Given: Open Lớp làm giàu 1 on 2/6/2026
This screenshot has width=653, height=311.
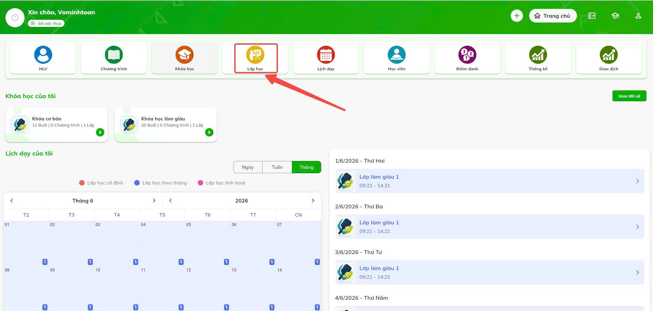Looking at the screenshot, I should (x=489, y=227).
